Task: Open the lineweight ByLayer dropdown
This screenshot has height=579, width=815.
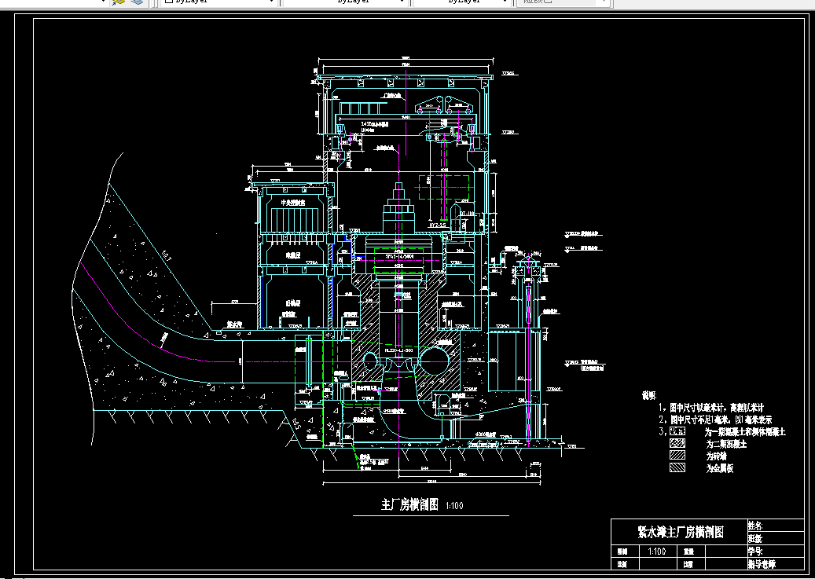Action: [x=461, y=2]
